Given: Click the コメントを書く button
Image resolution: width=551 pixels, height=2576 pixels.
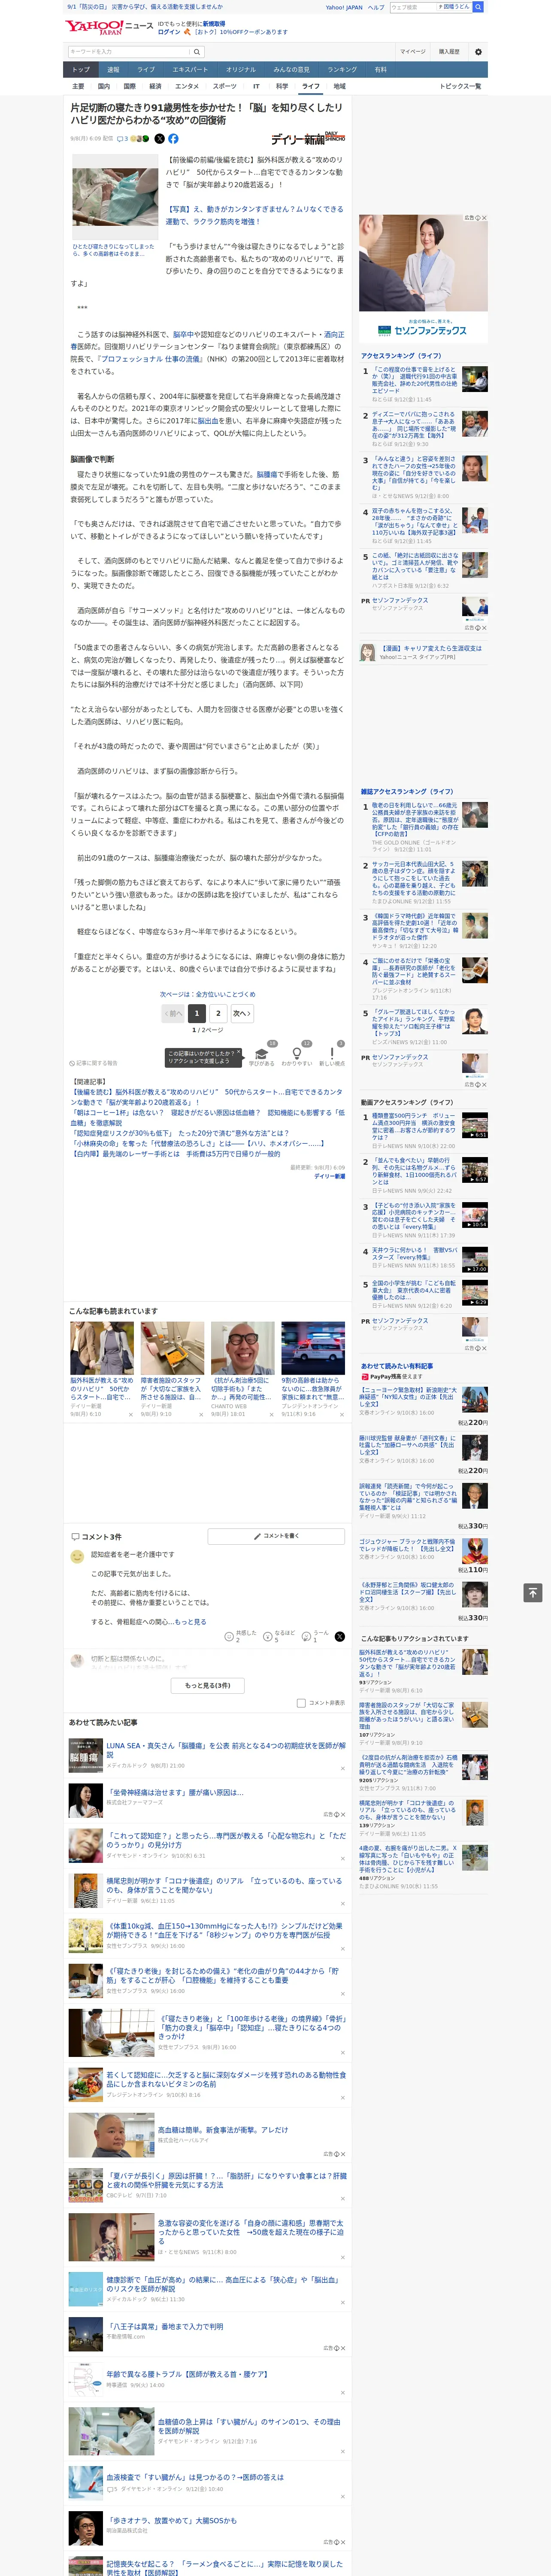Looking at the screenshot, I should point(276,1536).
